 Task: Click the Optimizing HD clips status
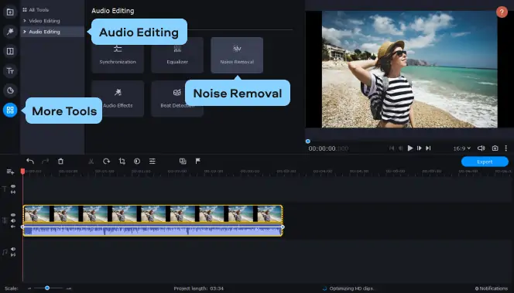tap(348, 288)
